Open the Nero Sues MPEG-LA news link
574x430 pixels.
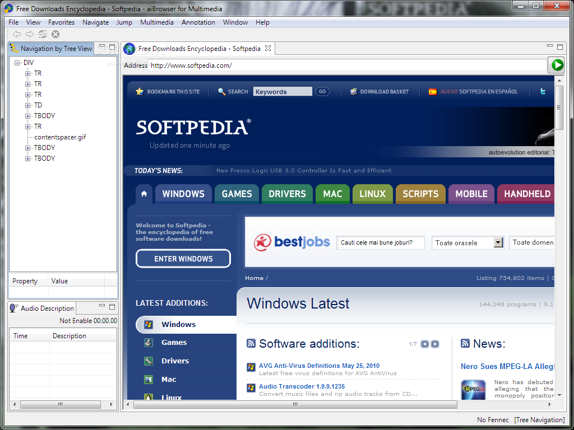click(x=507, y=366)
